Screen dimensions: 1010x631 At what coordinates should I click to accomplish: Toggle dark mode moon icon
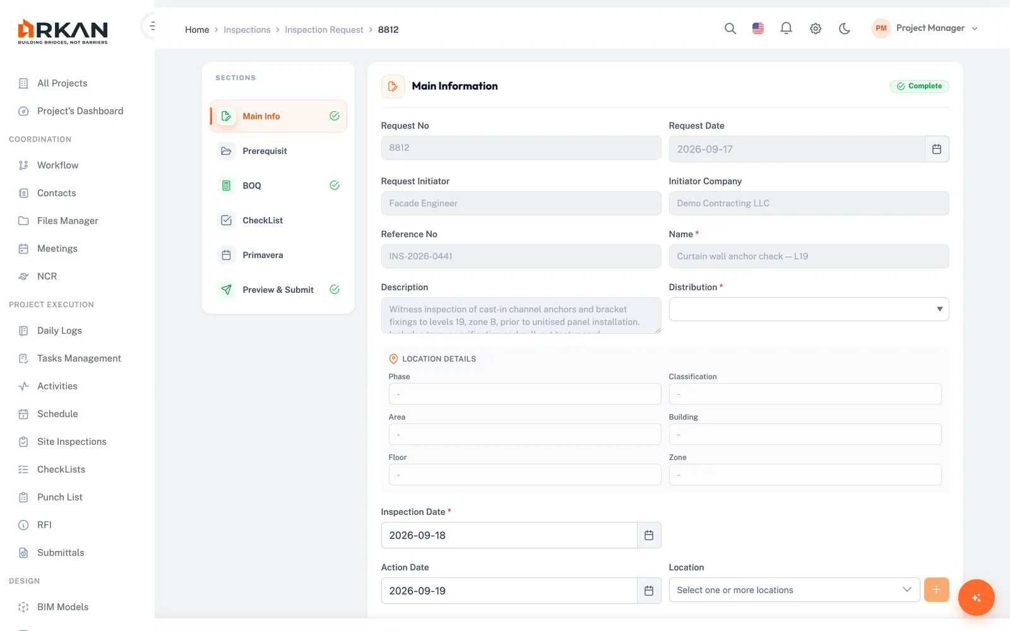click(x=844, y=28)
